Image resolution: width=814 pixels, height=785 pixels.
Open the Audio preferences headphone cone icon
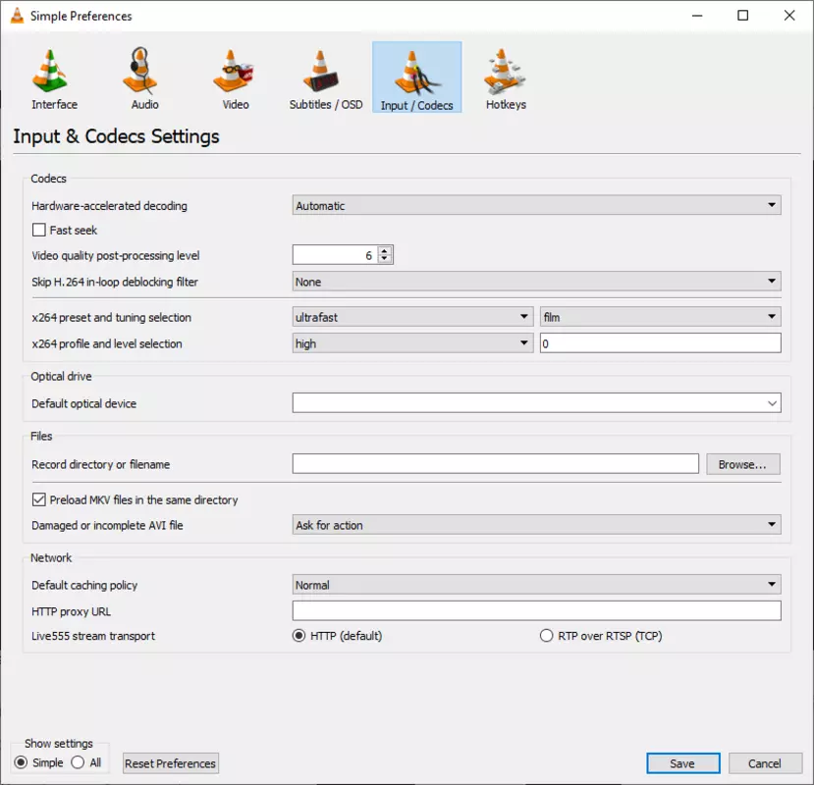[x=140, y=71]
